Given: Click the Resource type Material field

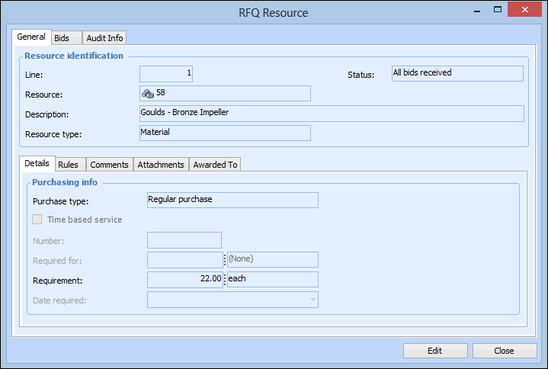Looking at the screenshot, I should tap(225, 133).
